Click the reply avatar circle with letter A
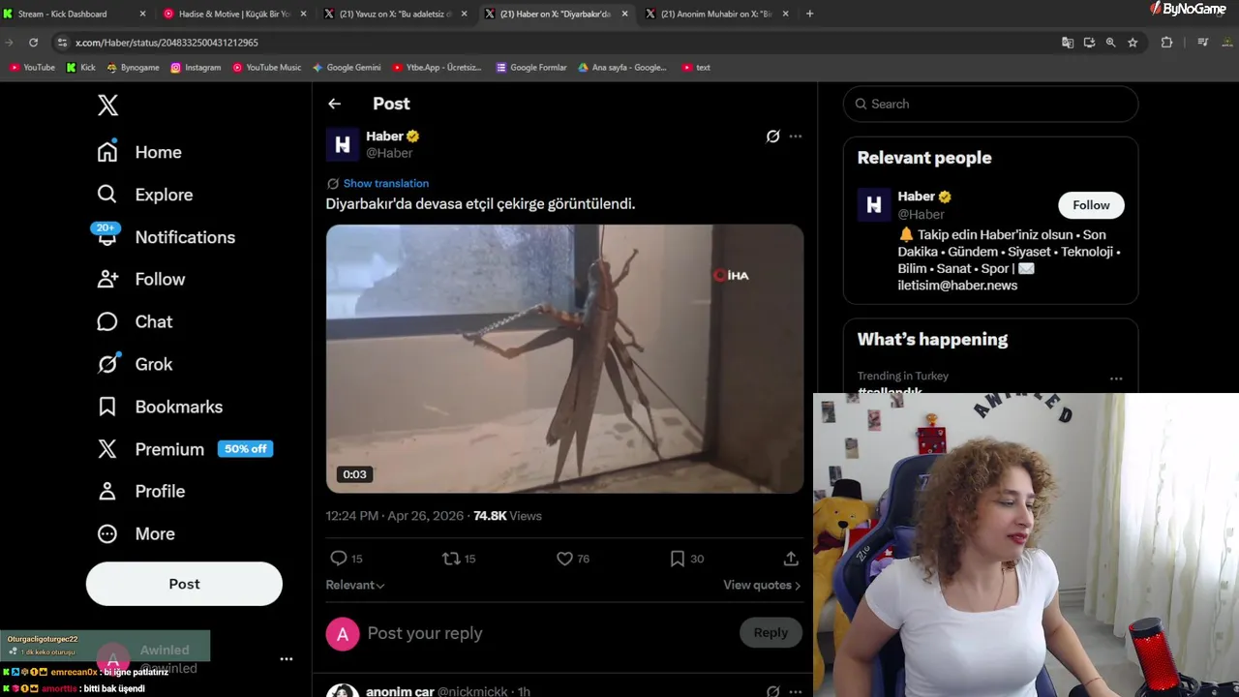The height and width of the screenshot is (697, 1239). click(x=342, y=634)
